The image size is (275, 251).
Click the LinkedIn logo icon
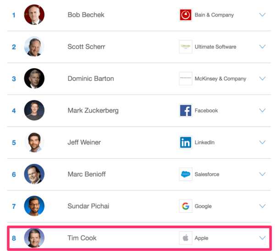186,142
